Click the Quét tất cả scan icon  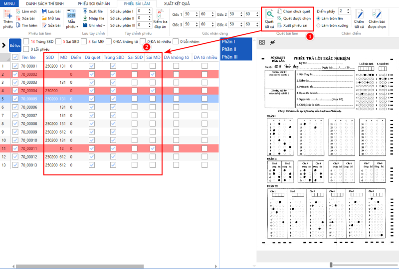269,15
